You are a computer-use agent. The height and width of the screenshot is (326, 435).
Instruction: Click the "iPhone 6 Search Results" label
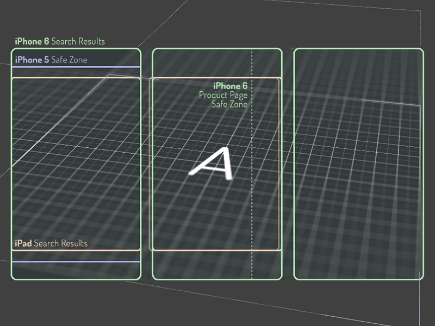click(60, 41)
